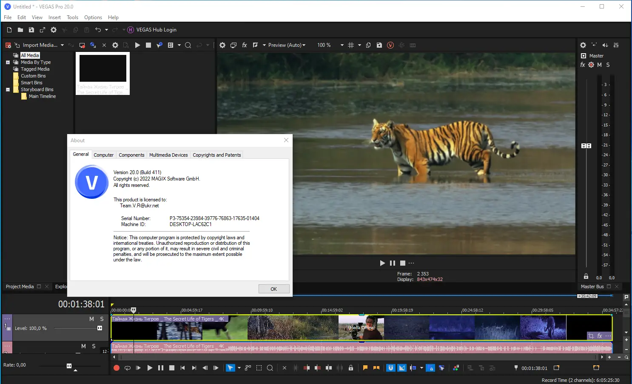
Task: Expand the Media By Type tree node
Action: coord(8,62)
